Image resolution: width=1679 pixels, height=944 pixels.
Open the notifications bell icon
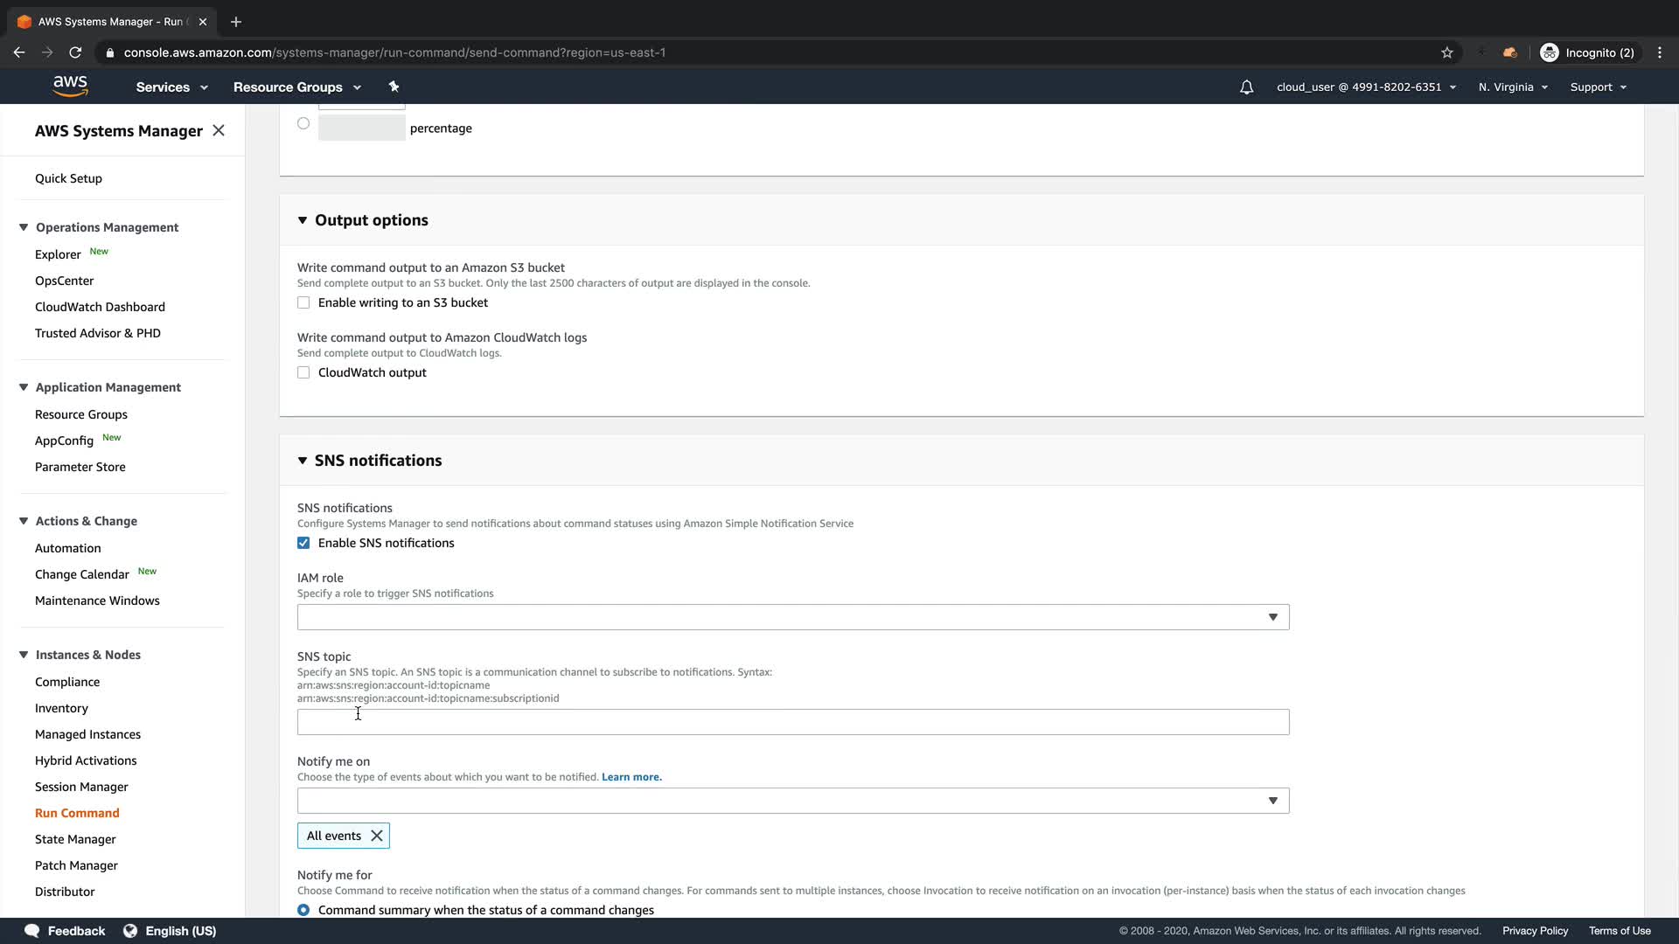(1246, 87)
